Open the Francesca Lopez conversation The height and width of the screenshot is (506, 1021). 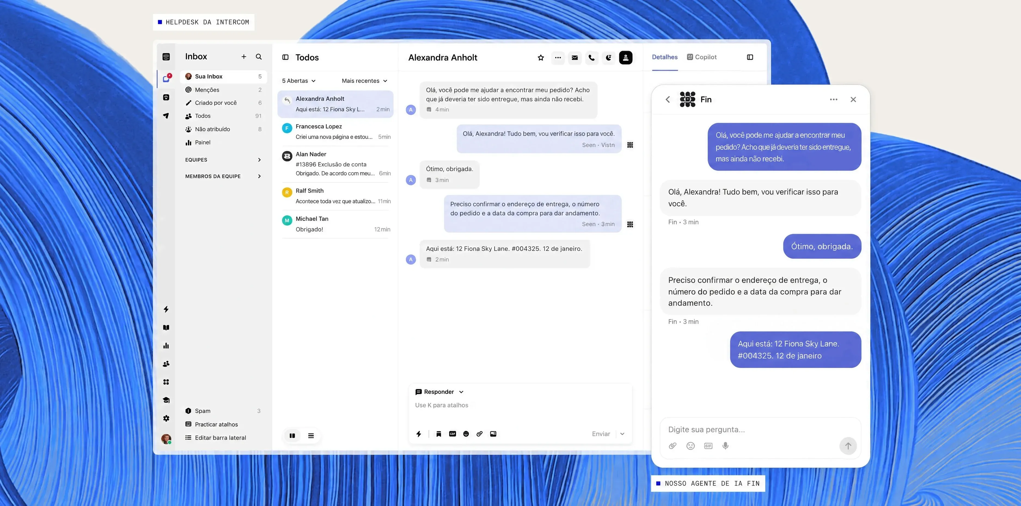pyautogui.click(x=336, y=131)
